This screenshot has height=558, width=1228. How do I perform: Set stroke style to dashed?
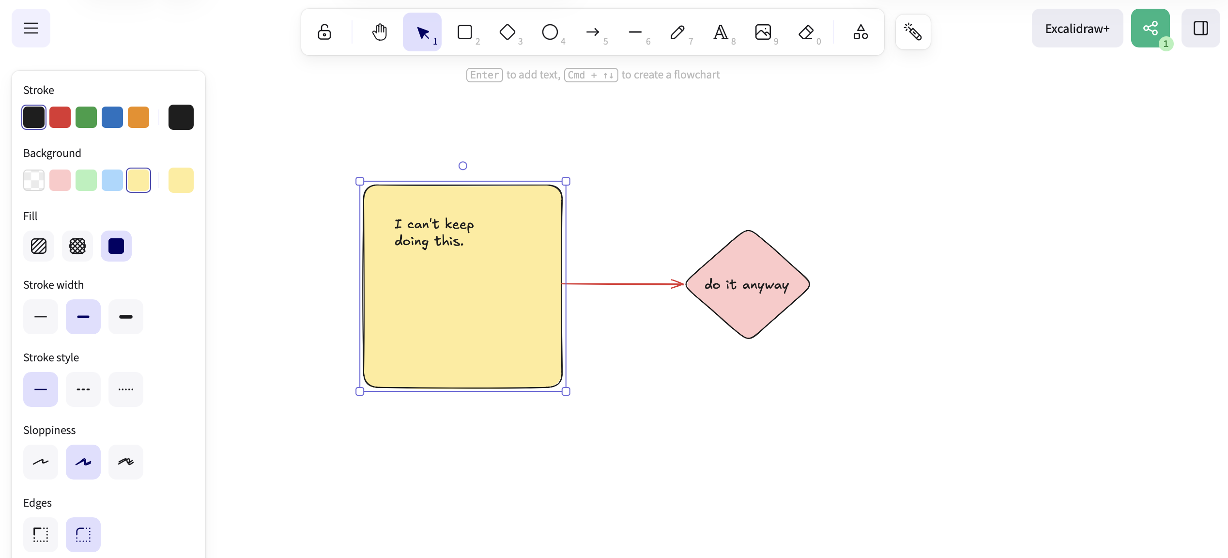coord(83,389)
